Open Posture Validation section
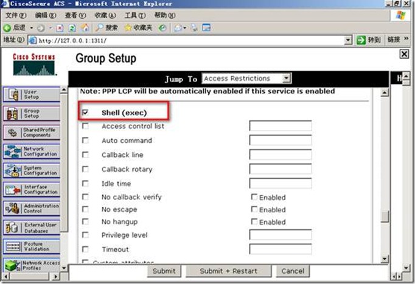The image size is (415, 284). [32, 247]
